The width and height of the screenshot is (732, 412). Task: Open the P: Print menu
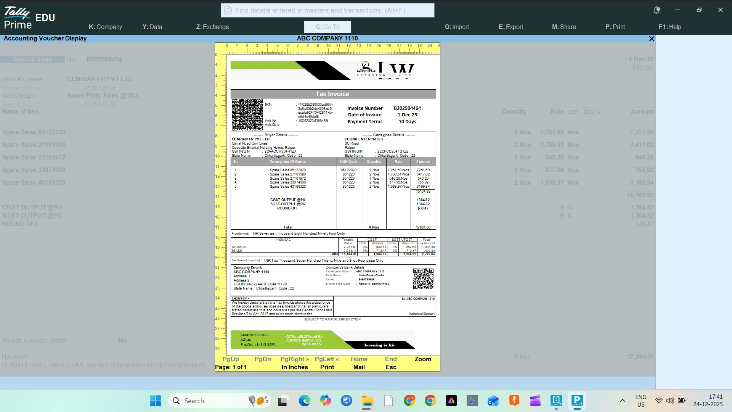(615, 27)
